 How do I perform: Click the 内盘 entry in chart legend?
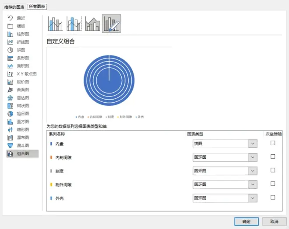[x=80, y=117]
